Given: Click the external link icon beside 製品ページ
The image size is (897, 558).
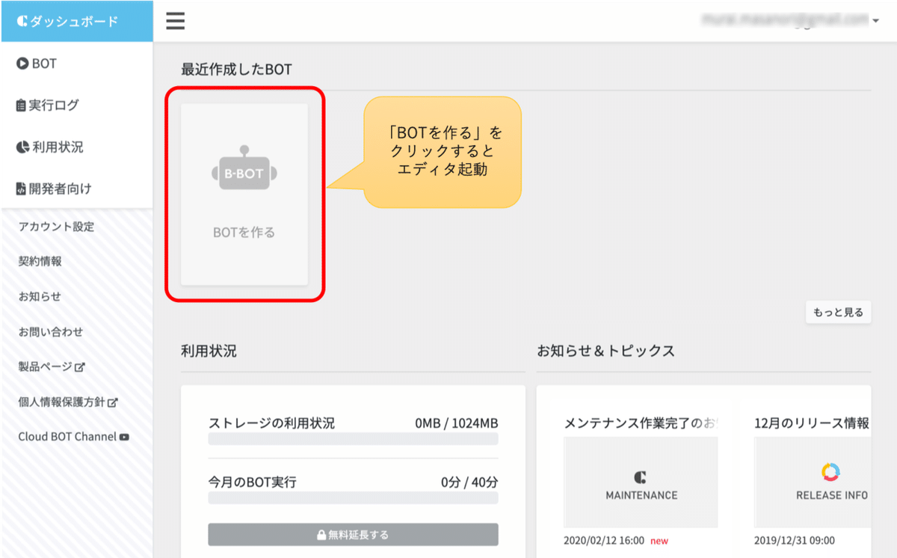Looking at the screenshot, I should click(80, 367).
